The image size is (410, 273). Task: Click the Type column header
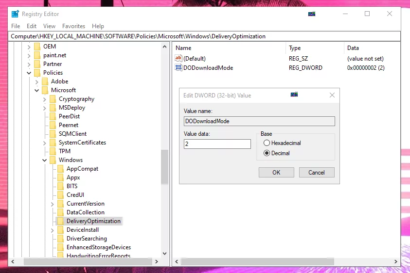tap(315, 48)
